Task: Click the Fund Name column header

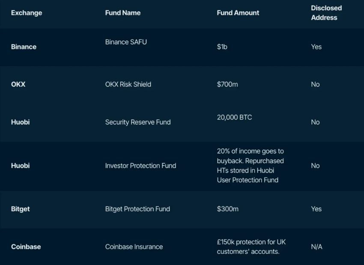Action: coord(122,13)
